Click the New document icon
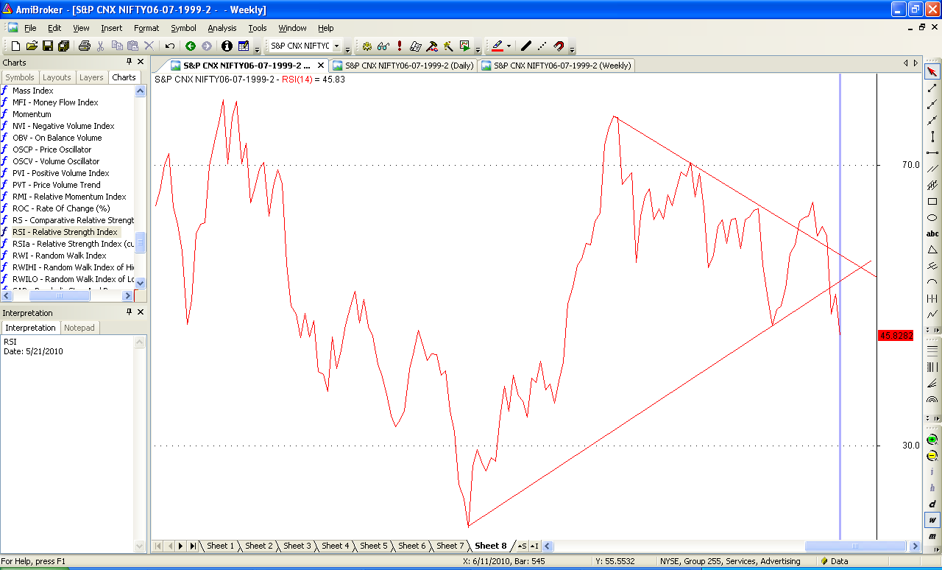This screenshot has width=942, height=570. [15, 46]
